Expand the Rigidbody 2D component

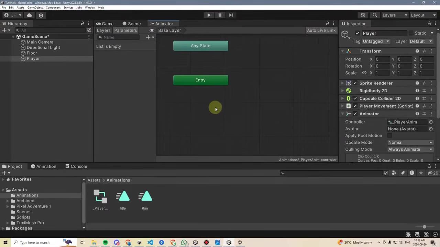(x=342, y=91)
